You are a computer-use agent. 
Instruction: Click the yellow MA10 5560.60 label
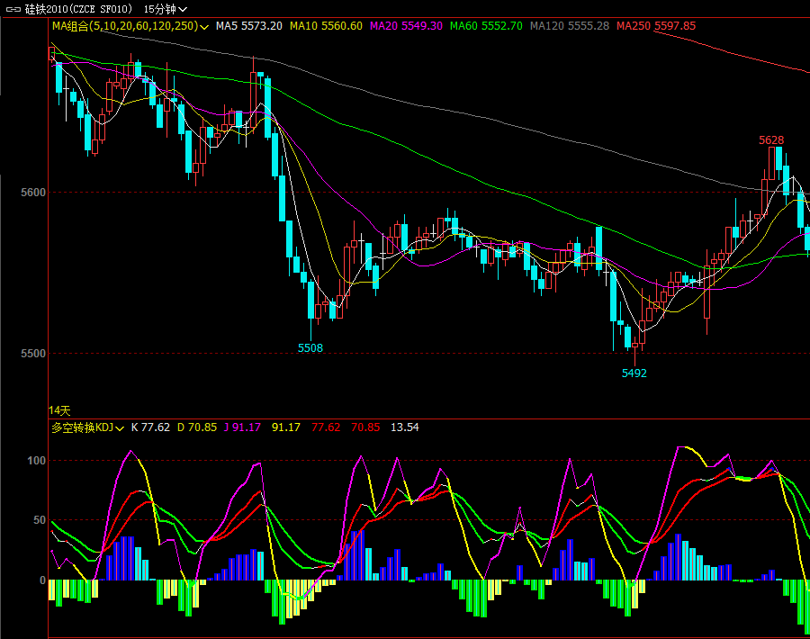(x=326, y=26)
